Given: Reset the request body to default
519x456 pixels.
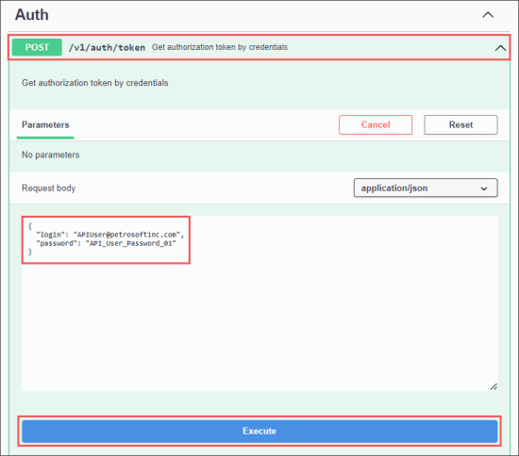Looking at the screenshot, I should click(460, 125).
